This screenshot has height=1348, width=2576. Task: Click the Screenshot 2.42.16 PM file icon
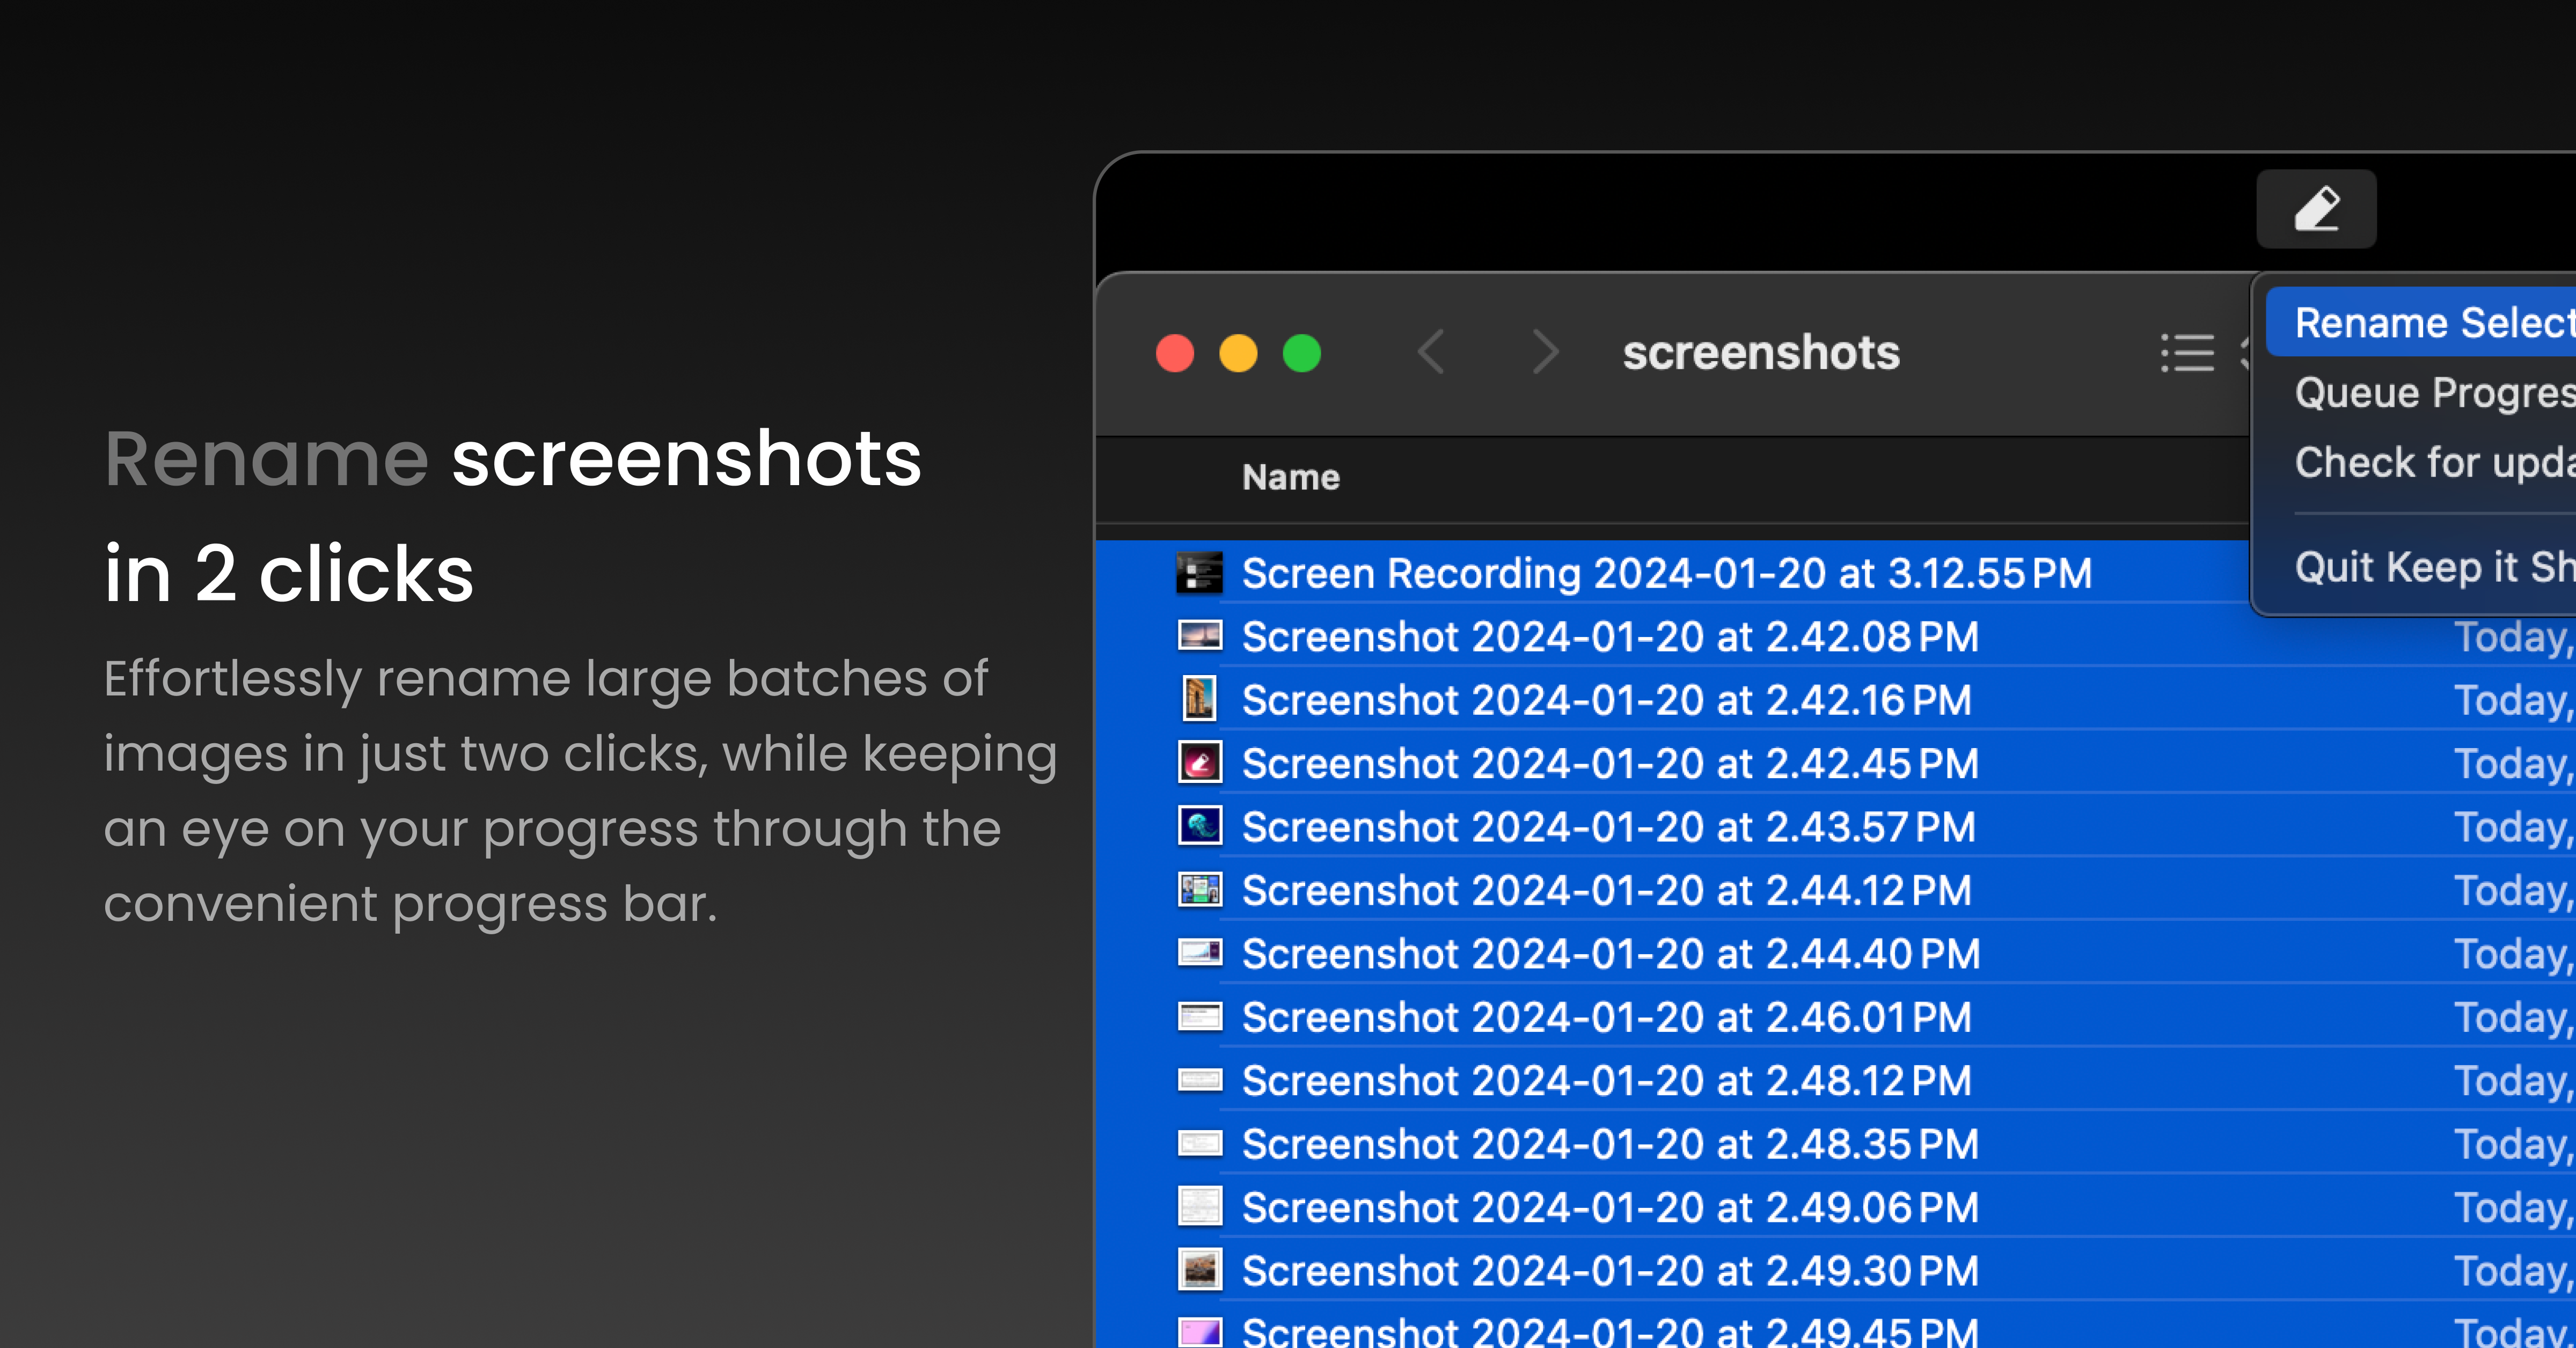(1199, 699)
